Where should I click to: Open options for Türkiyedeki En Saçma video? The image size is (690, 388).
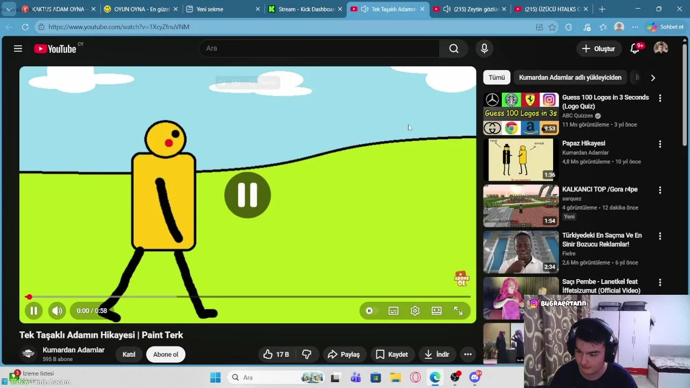point(660,236)
